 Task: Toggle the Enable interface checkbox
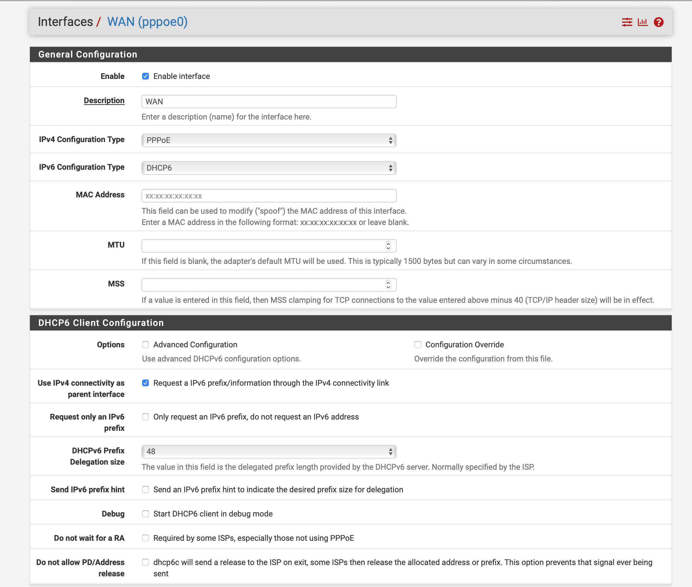coord(146,76)
